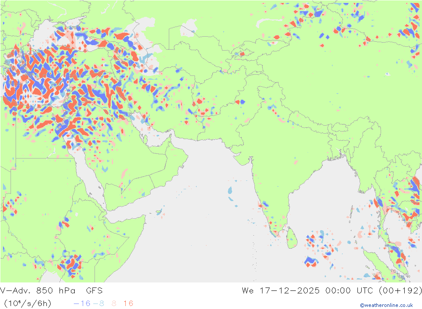Screen dimensions: 422x309
Task: Click the 'V-Adv. 850 hPa' title text
Action: [38, 291]
